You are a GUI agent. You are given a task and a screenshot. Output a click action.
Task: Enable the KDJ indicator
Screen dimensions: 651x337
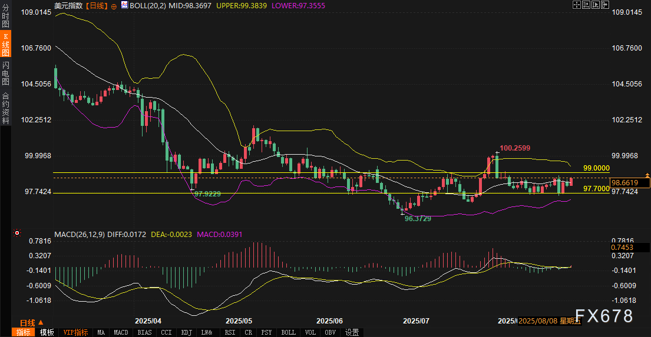(x=187, y=332)
